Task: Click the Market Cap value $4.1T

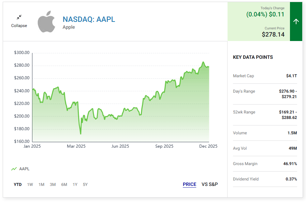Action: tap(292, 76)
